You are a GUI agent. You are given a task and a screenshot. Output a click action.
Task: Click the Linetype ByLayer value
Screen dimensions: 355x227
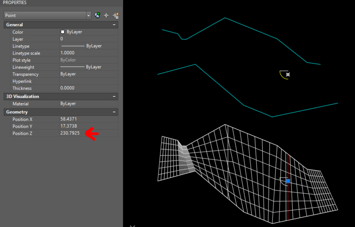click(x=88, y=46)
